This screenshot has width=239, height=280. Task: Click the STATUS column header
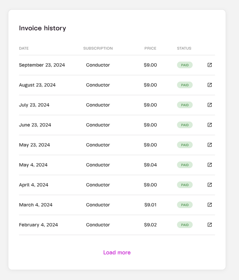184,48
